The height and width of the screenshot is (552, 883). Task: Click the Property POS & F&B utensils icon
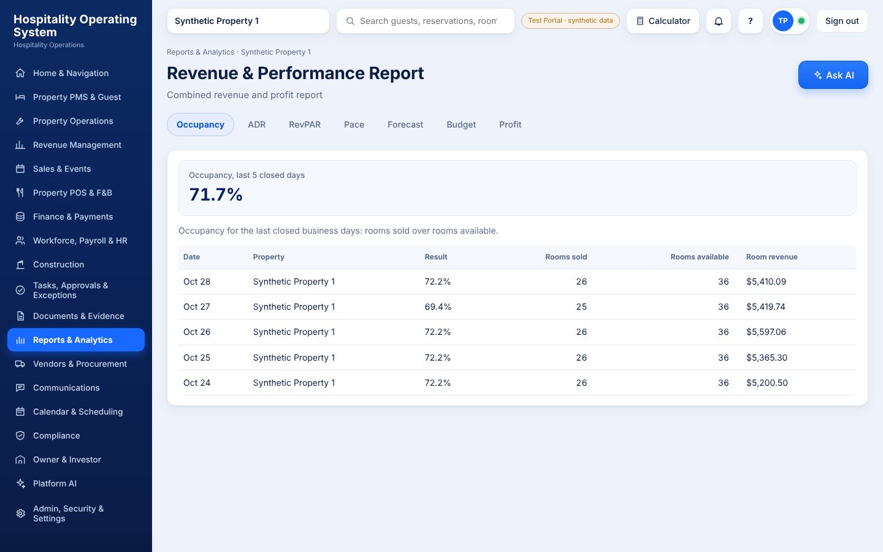pos(20,193)
